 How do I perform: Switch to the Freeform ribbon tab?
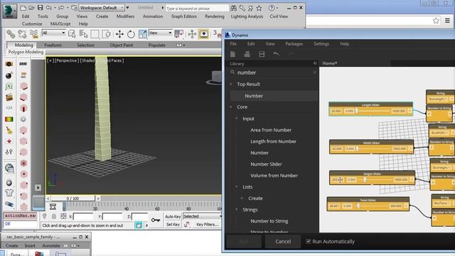coord(53,45)
